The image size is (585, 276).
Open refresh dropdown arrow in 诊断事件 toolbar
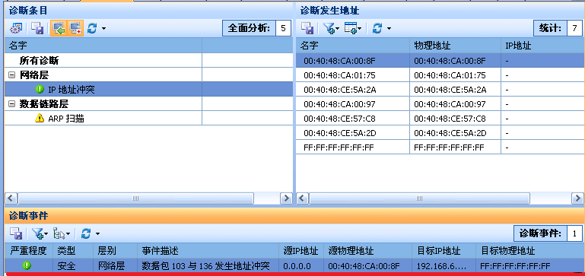pyautogui.click(x=97, y=234)
